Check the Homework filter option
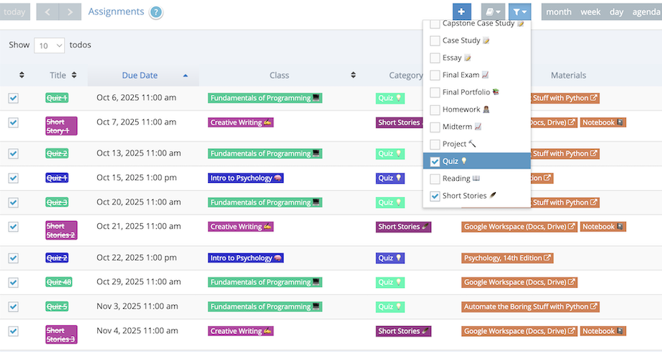The height and width of the screenshot is (352, 662). (x=435, y=109)
